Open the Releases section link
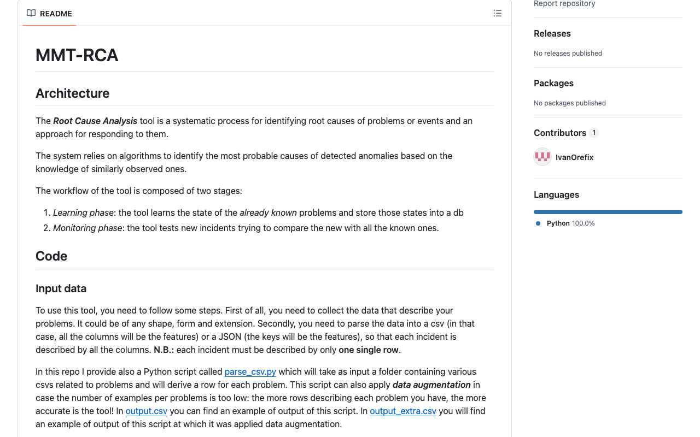700x437 pixels. [552, 33]
